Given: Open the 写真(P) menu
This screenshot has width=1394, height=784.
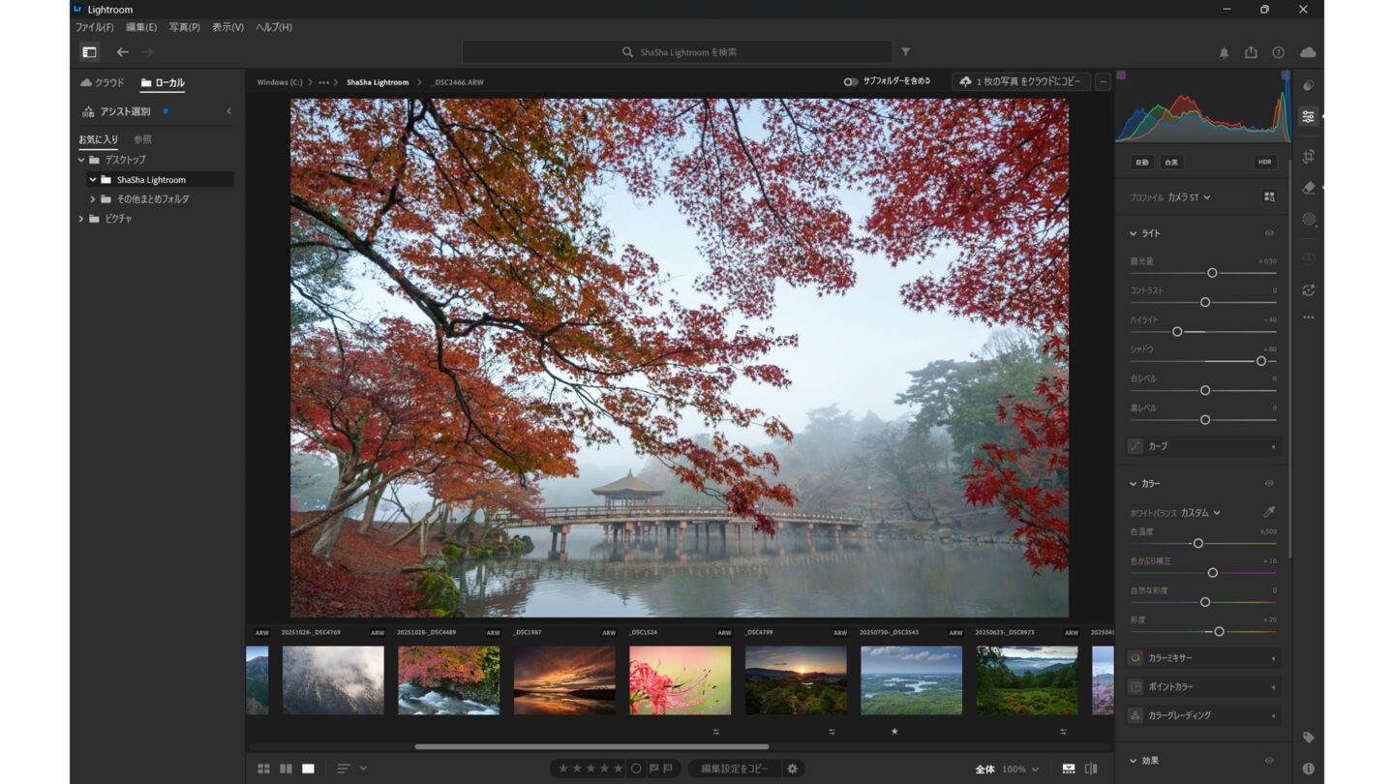Looking at the screenshot, I should [x=184, y=27].
